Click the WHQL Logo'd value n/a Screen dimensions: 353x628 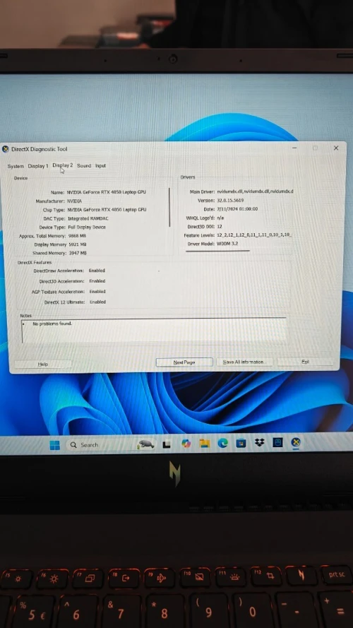point(220,218)
